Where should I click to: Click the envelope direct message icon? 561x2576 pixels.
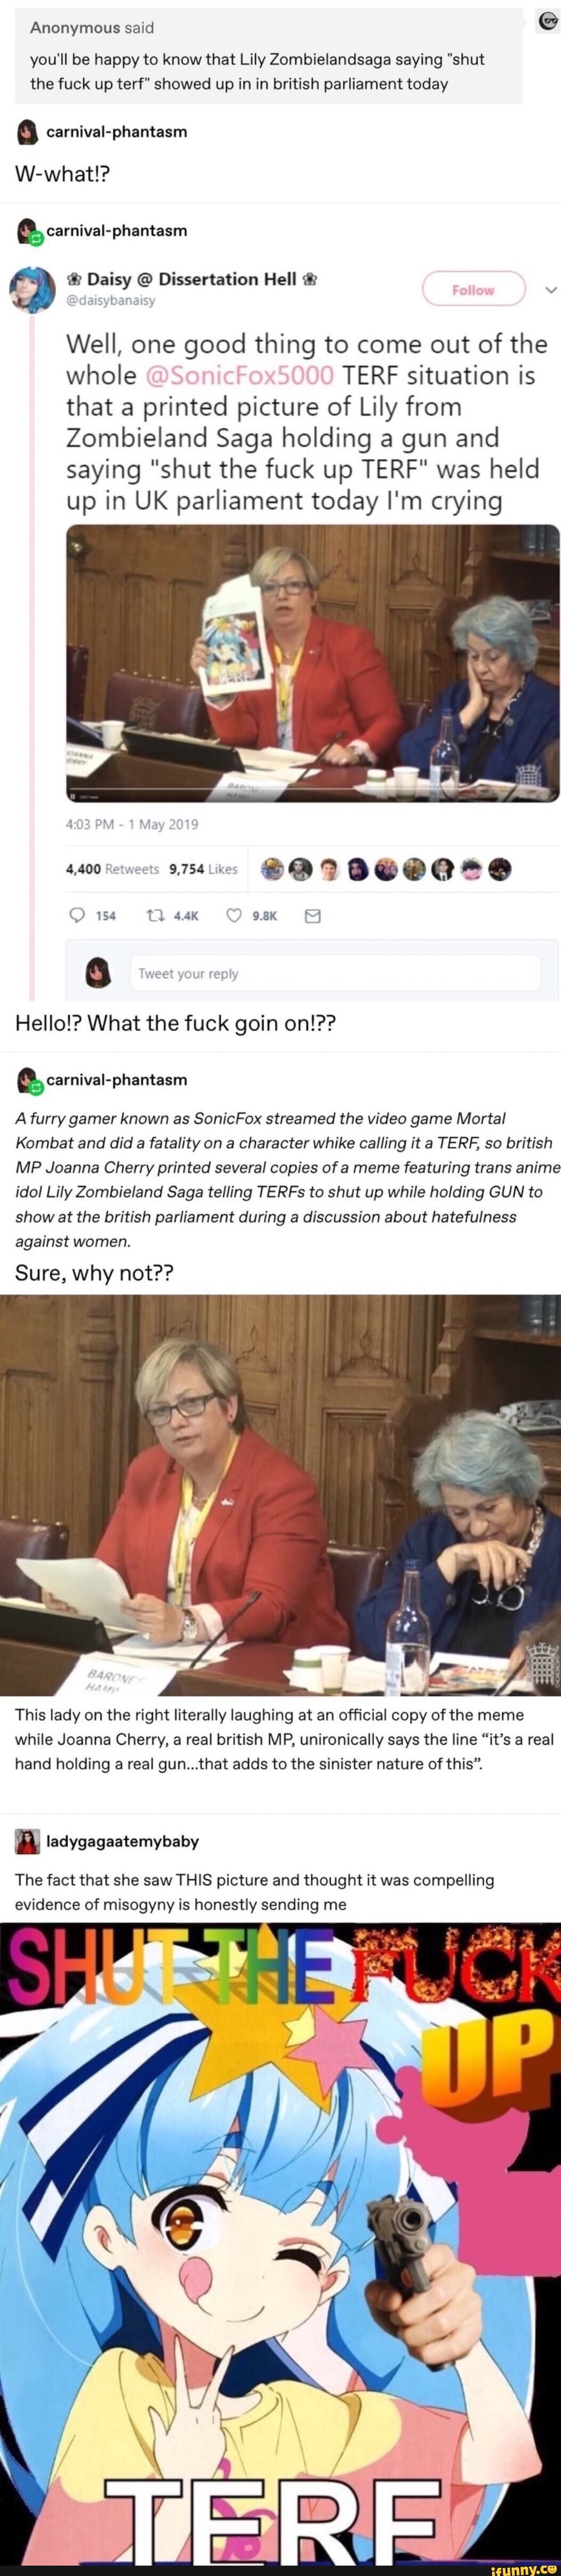coord(312,915)
